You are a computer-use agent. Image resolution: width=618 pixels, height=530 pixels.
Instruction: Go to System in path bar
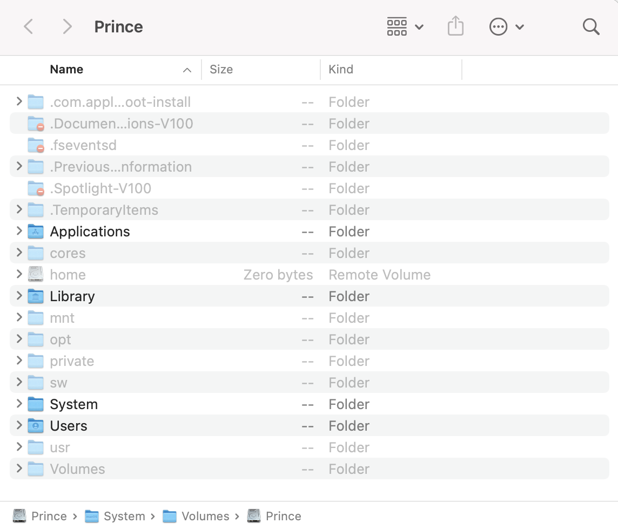124,517
